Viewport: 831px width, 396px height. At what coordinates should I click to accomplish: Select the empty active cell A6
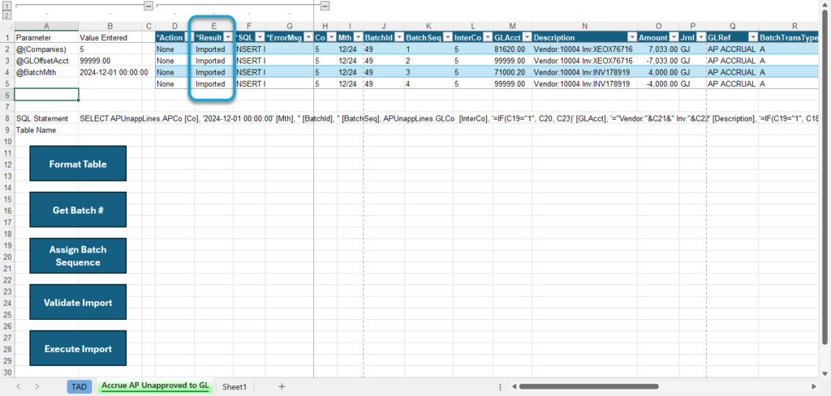[46, 95]
